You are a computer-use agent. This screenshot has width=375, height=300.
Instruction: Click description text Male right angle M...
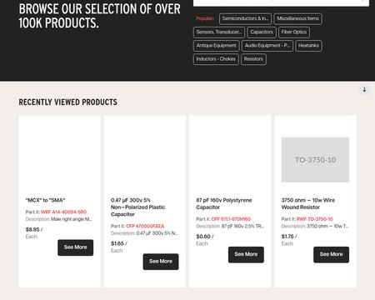point(72,219)
